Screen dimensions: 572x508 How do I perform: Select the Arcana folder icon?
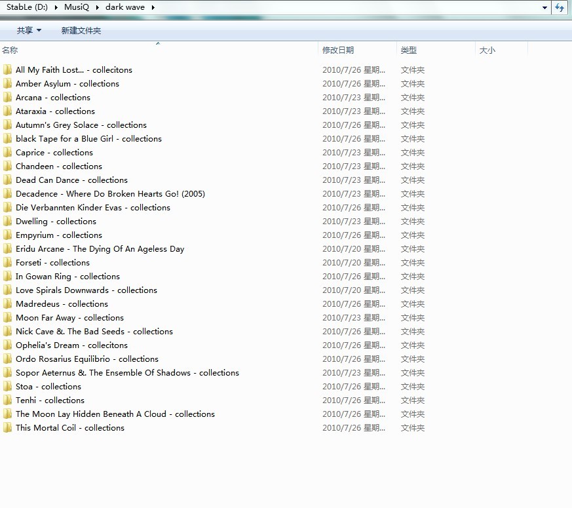[x=7, y=98]
